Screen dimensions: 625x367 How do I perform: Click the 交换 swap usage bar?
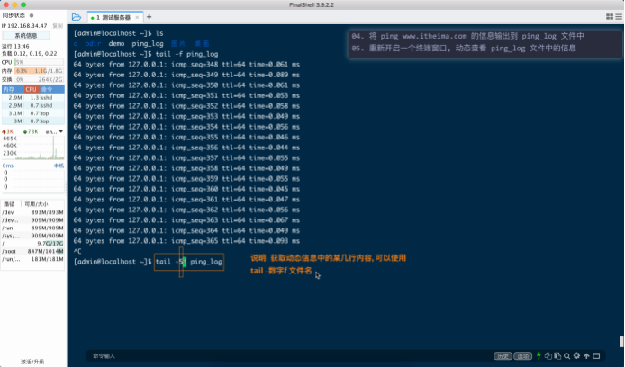39,80
